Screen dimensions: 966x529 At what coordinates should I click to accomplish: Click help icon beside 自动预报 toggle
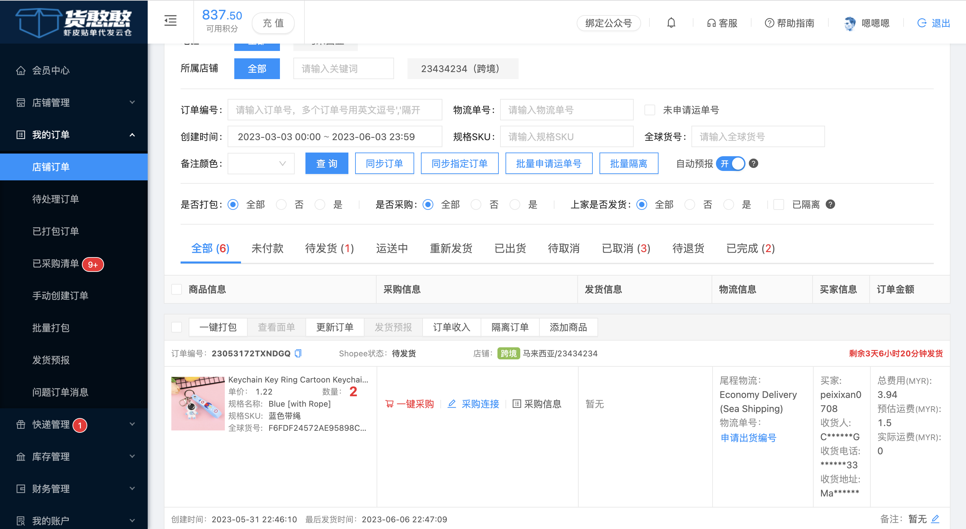(754, 164)
